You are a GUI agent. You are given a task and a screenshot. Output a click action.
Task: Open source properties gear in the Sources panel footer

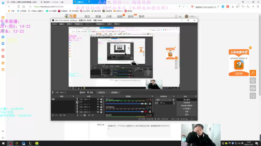tap(85, 115)
